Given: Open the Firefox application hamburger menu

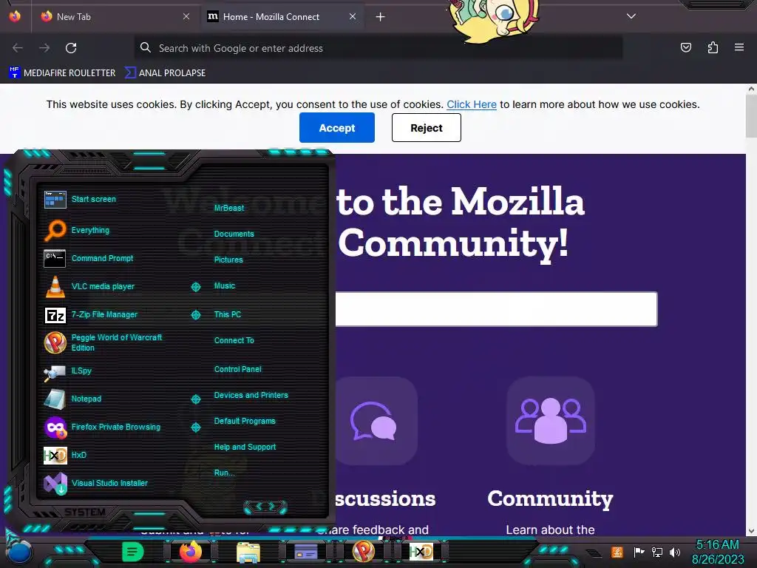Looking at the screenshot, I should tap(739, 47).
